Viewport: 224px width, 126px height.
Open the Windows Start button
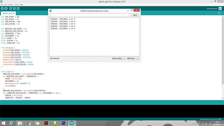(x=3, y=123)
